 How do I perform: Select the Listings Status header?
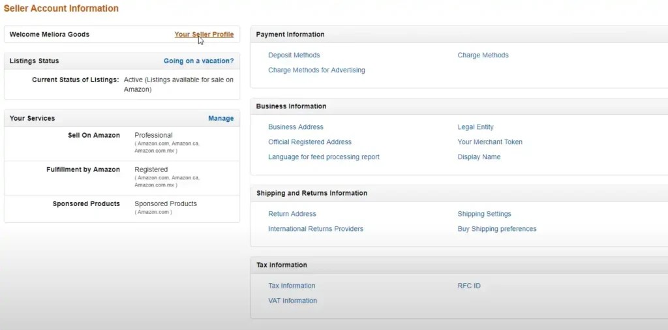[x=34, y=61]
